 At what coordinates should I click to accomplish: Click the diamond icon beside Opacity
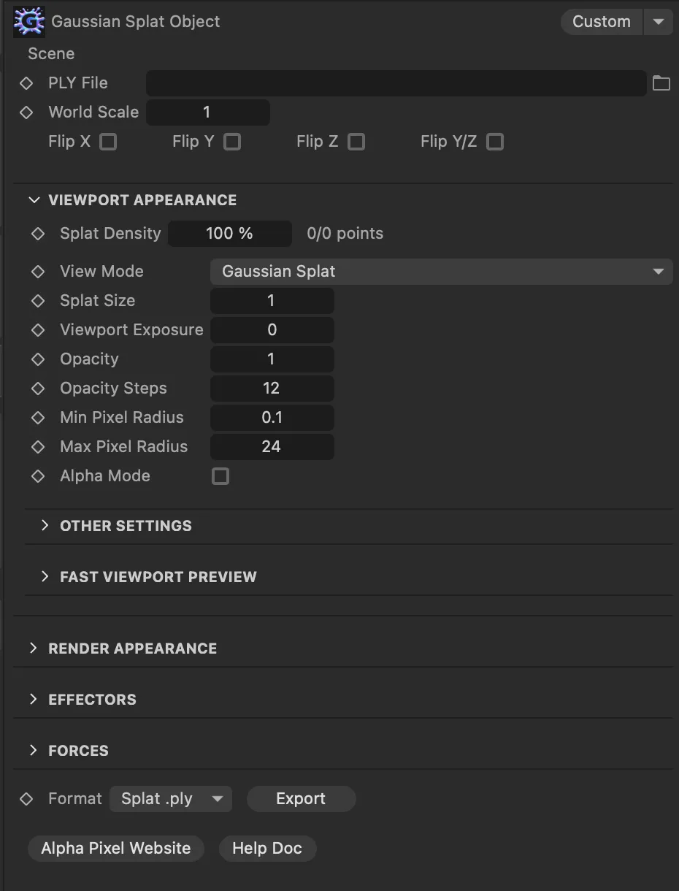pos(38,359)
